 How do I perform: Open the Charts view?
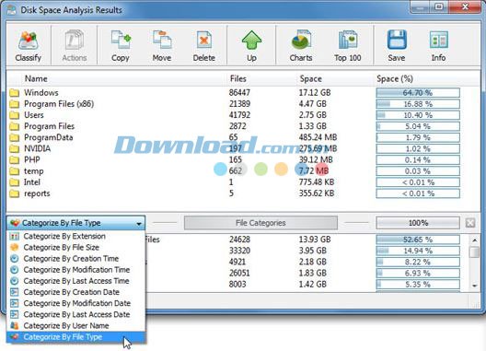(301, 45)
